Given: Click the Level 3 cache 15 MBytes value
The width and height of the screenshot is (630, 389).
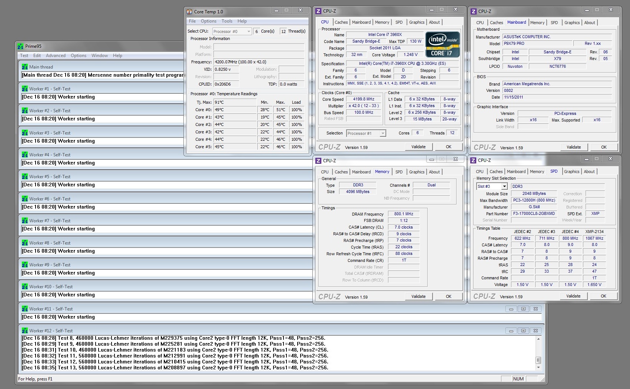Looking at the screenshot, I should coord(422,119).
